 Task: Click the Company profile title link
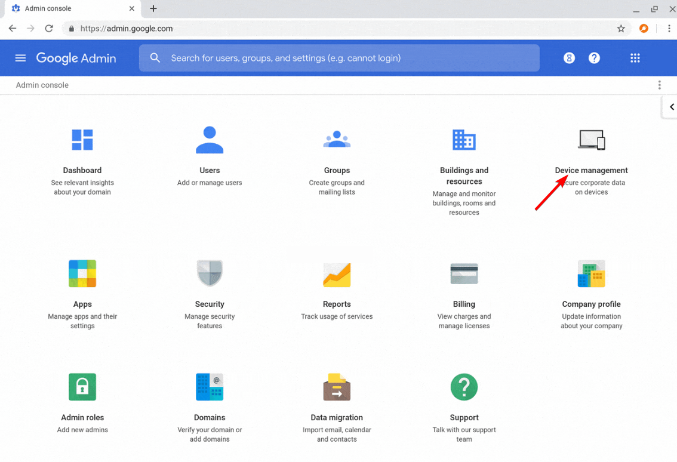[591, 304]
